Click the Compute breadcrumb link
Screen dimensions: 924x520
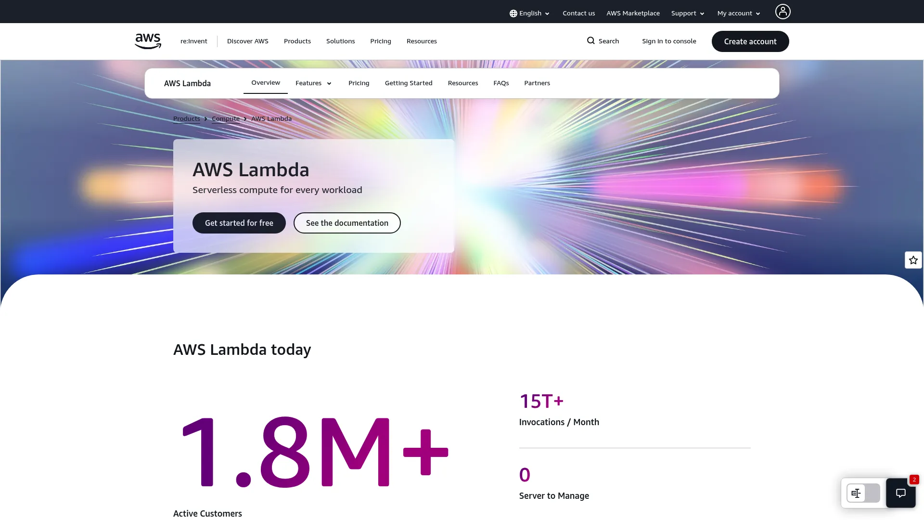pyautogui.click(x=226, y=119)
